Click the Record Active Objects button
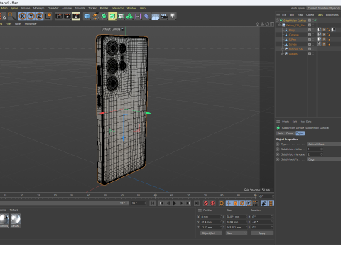 click(206, 203)
